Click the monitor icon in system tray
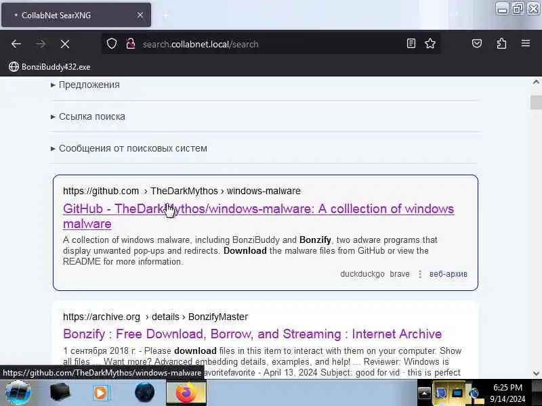542x406 pixels. (x=457, y=393)
